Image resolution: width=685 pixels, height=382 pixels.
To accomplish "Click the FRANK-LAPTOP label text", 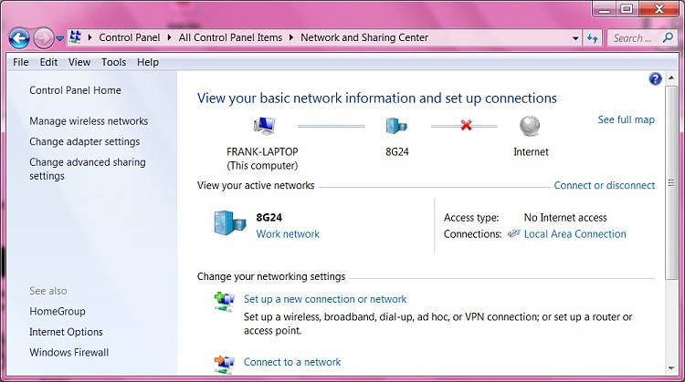I will [x=262, y=151].
